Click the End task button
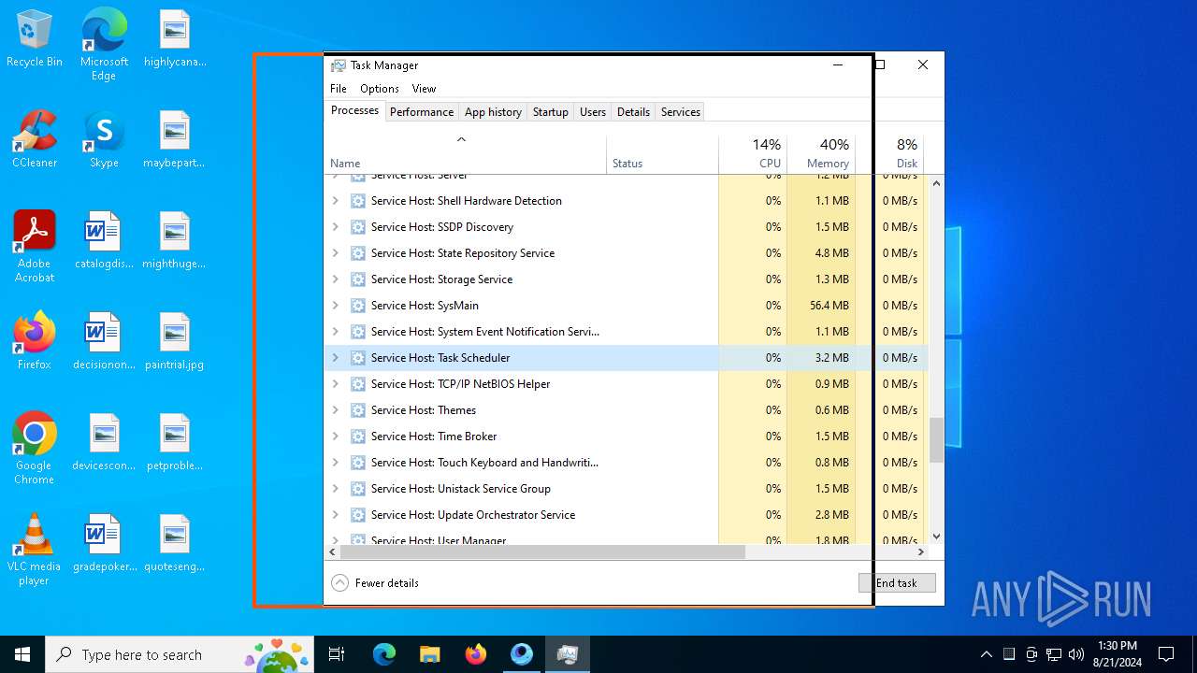Viewport: 1197px width, 673px height. [897, 583]
